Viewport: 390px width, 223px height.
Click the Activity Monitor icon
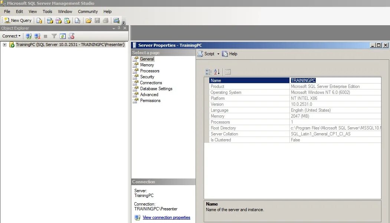[117, 21]
